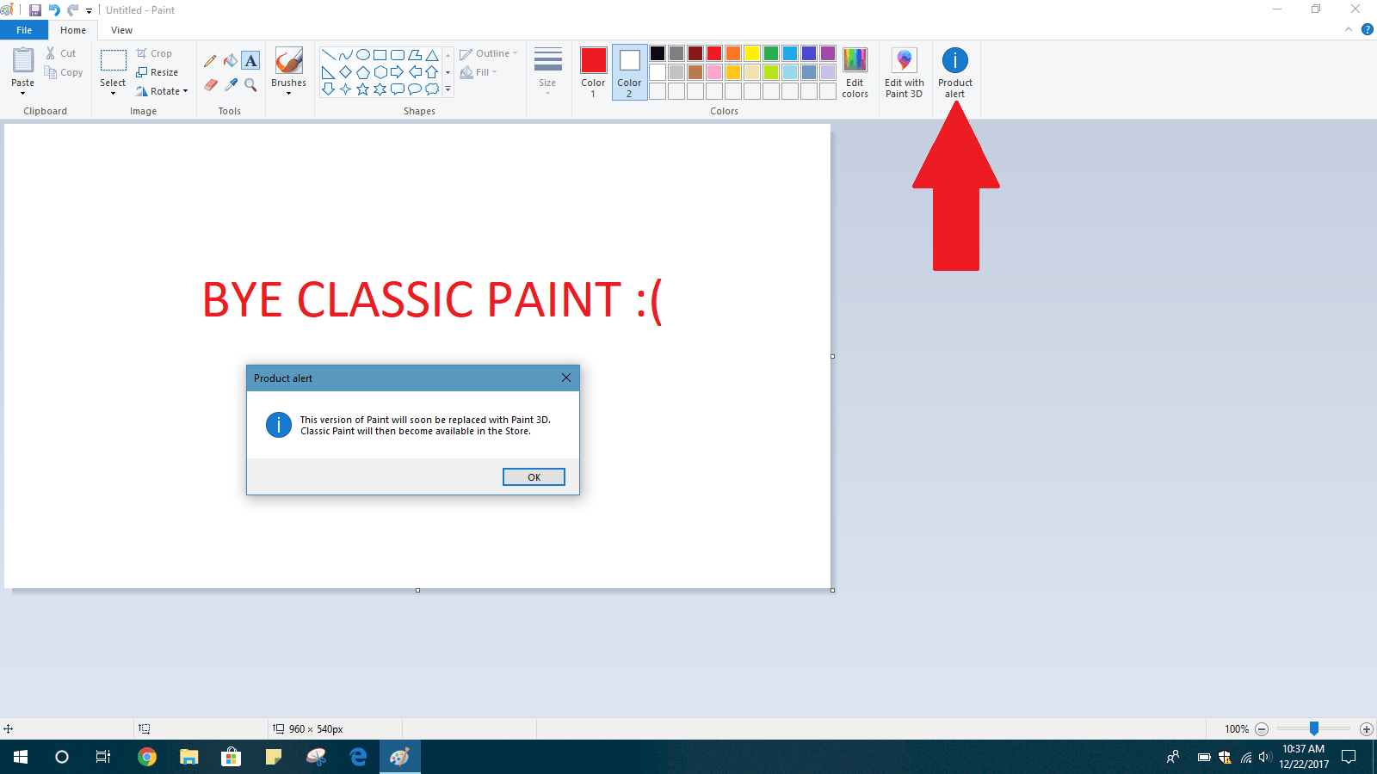Open the Action Center notifications icon
The width and height of the screenshot is (1377, 774).
point(1349,757)
